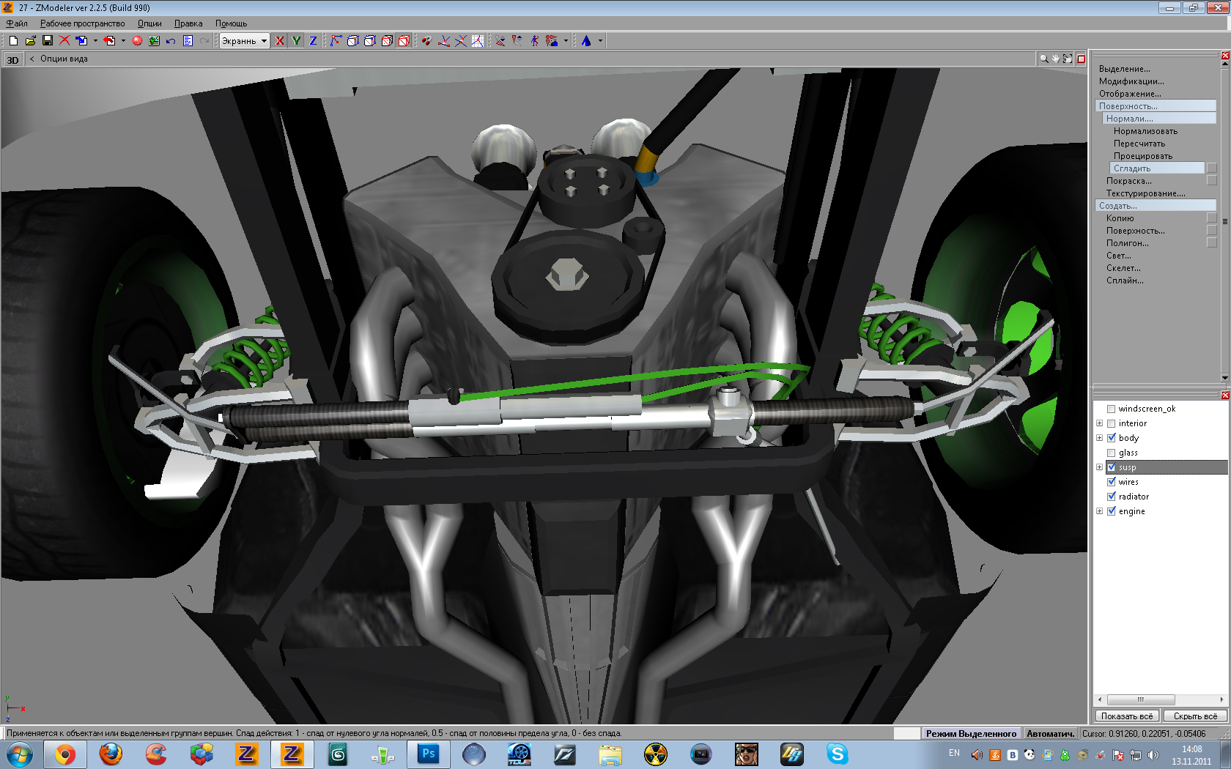Open the red sphere materials editor icon
Screen dimensions: 1231x769
137,41
